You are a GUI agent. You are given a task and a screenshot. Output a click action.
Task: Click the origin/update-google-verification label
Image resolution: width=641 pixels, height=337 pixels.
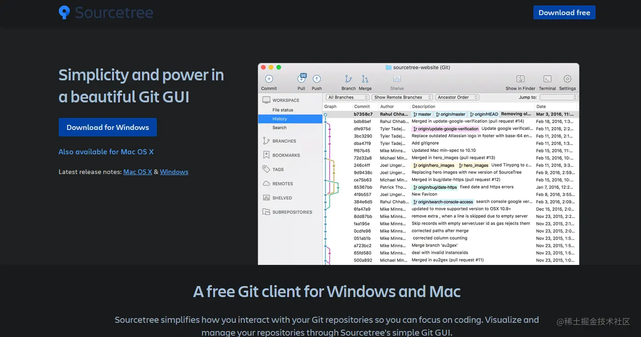click(x=446, y=129)
